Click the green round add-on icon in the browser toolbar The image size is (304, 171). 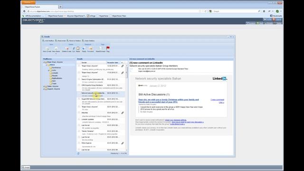(277, 11)
